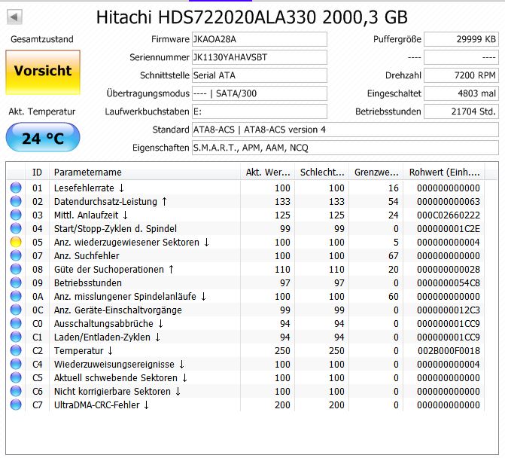Click status icon of UltraDMA-CRC-Fehler row
This screenshot has height=458, width=505.
click(16, 405)
